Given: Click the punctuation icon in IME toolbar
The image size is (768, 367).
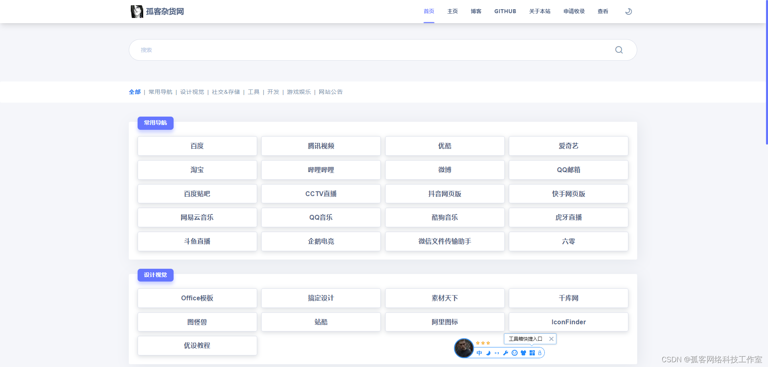Looking at the screenshot, I should pyautogui.click(x=497, y=353).
